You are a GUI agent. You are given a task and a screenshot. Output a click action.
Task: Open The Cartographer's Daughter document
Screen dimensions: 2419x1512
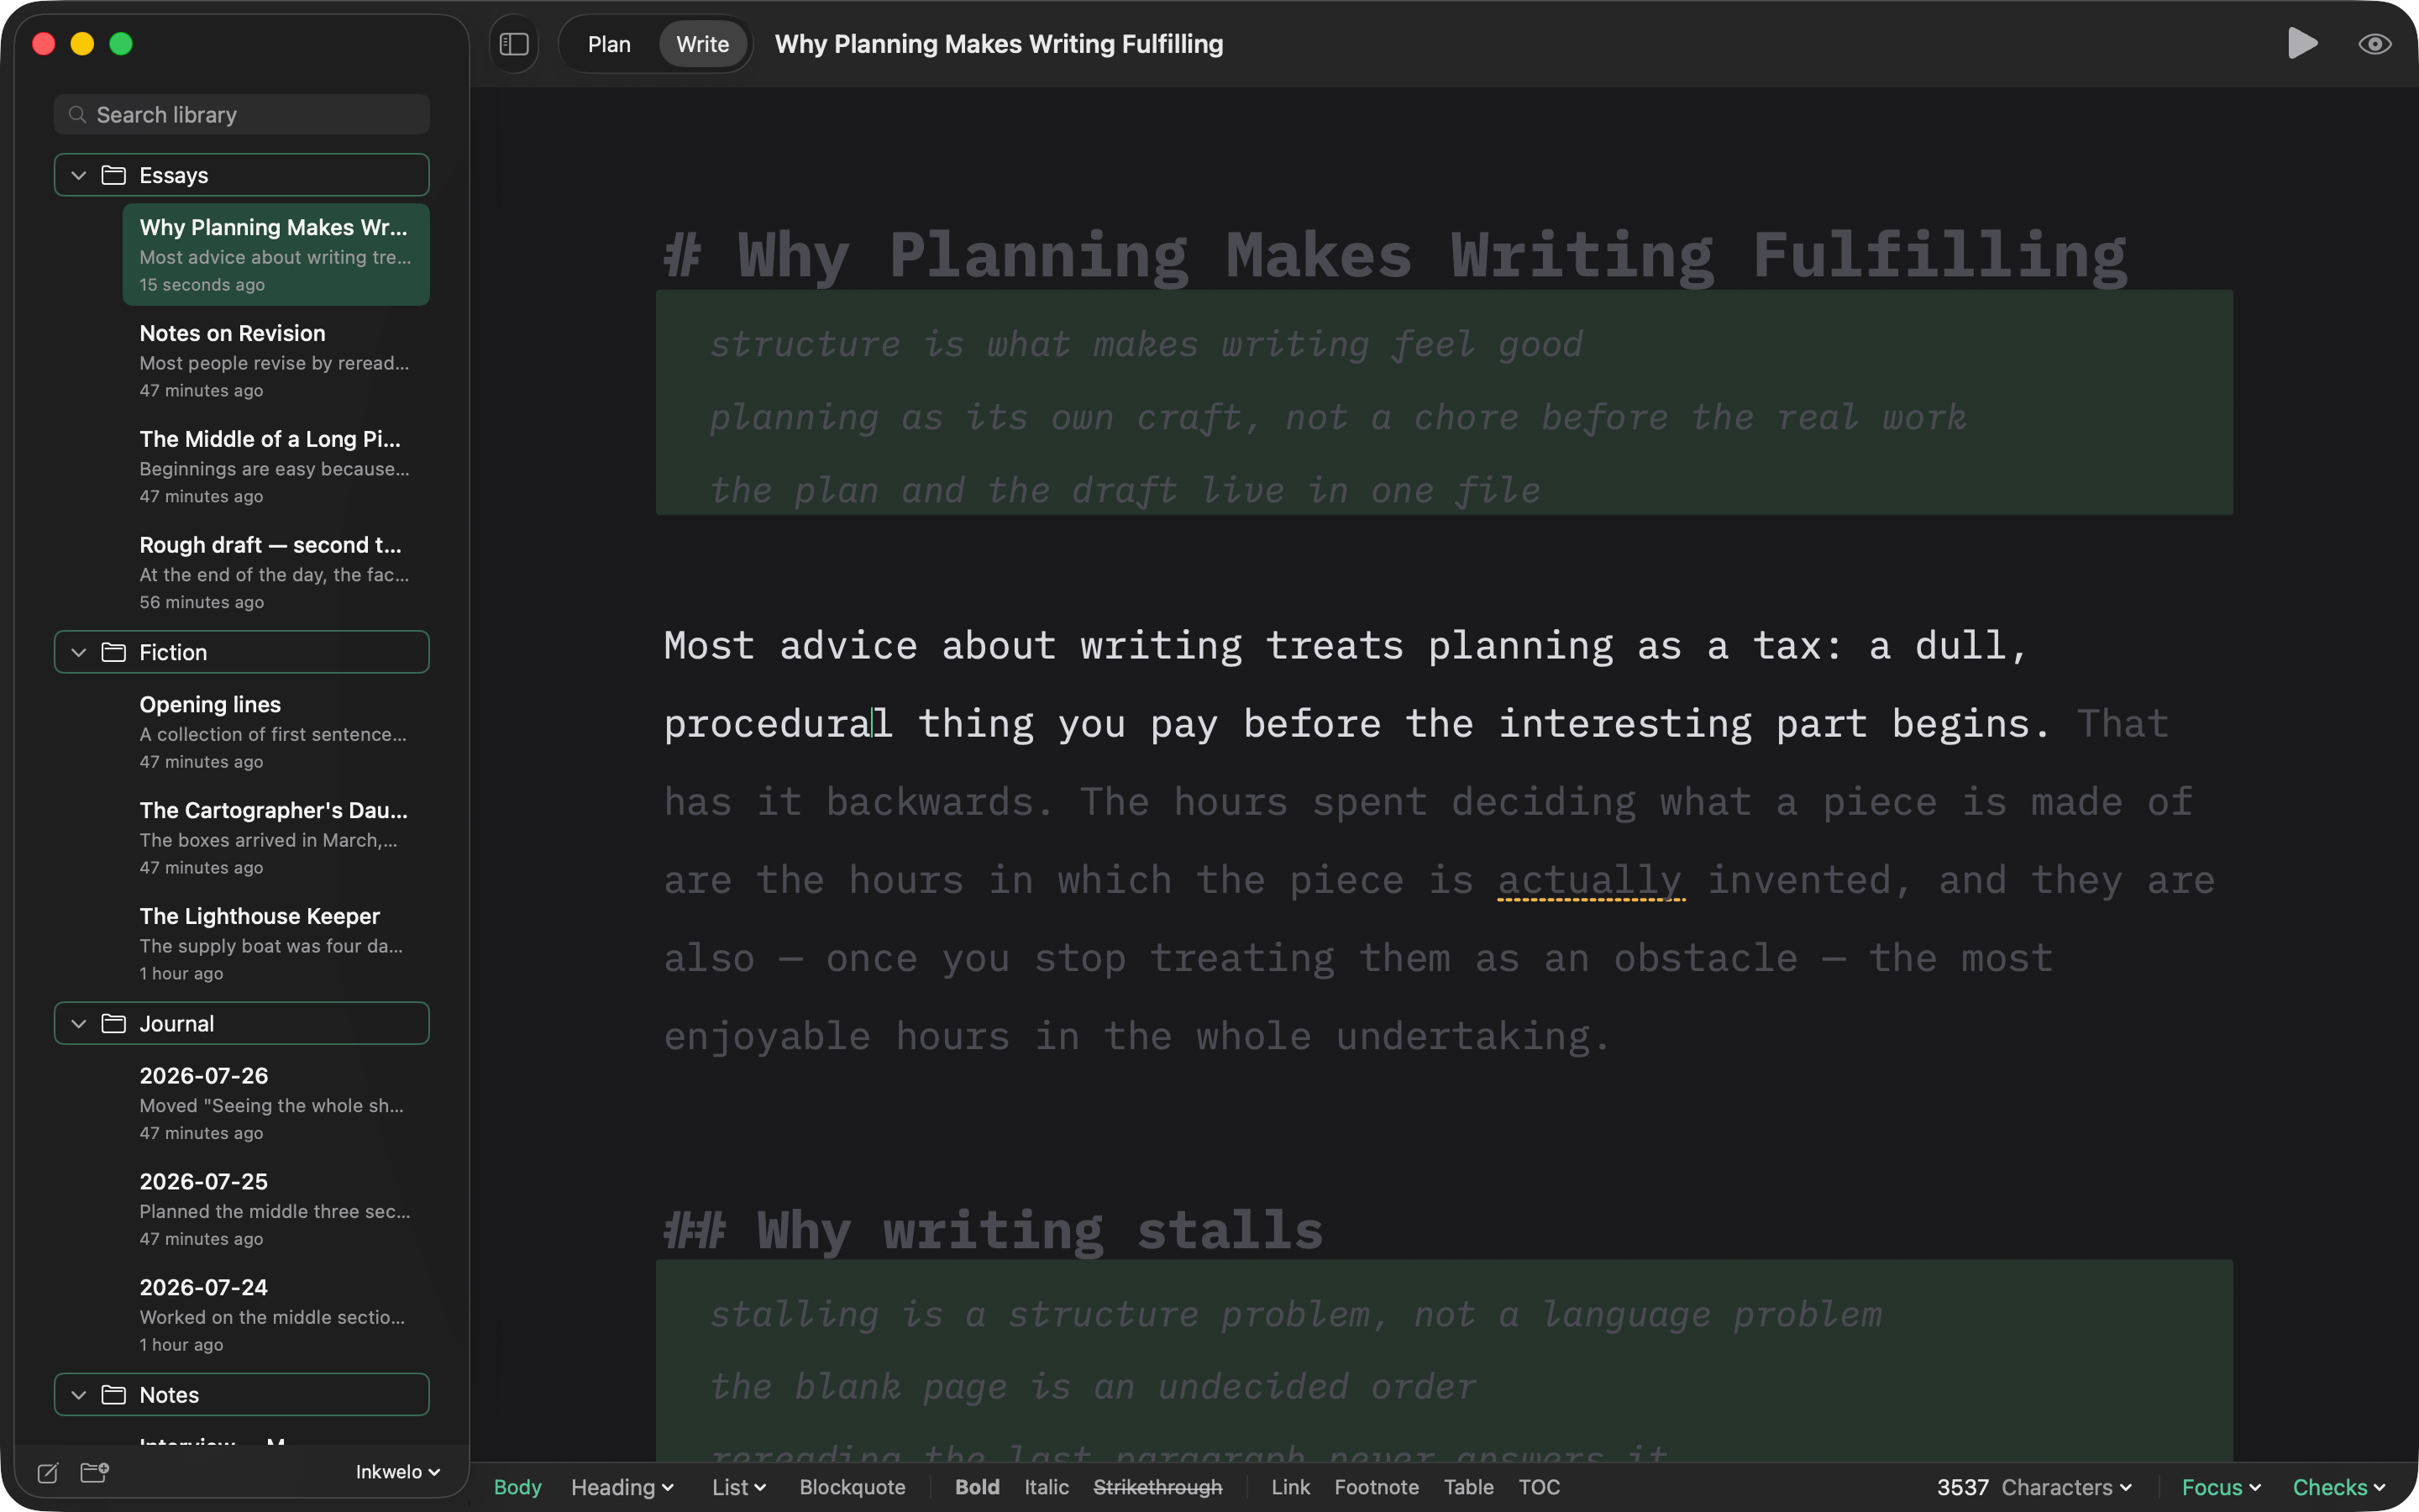point(275,838)
